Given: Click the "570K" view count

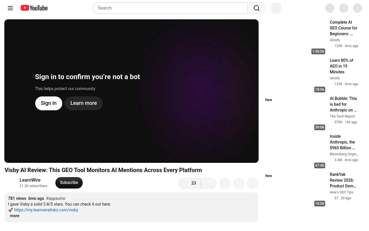Looking at the screenshot, I should [x=338, y=122].
